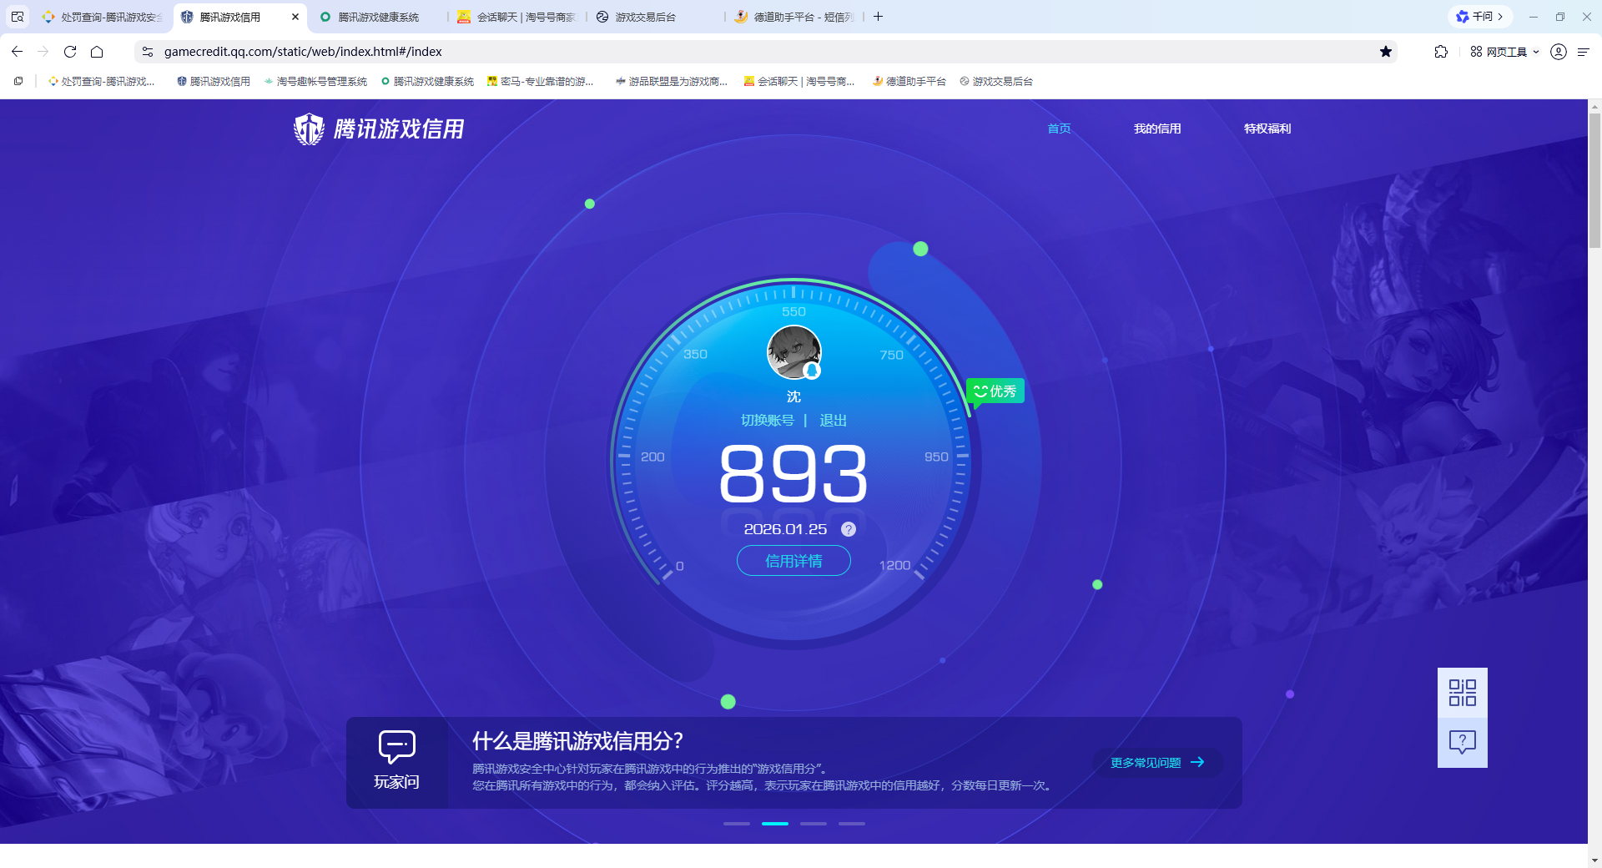
Task: Open the 更多常见问题 link
Action: (1156, 762)
